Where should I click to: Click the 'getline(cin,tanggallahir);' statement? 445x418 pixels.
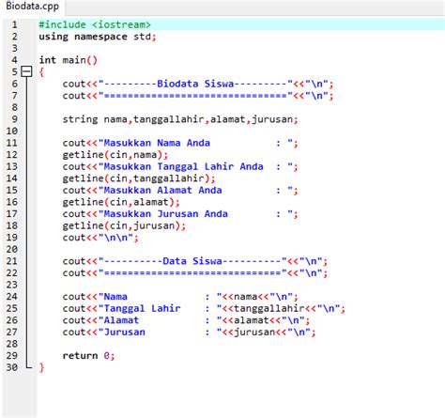click(x=139, y=178)
